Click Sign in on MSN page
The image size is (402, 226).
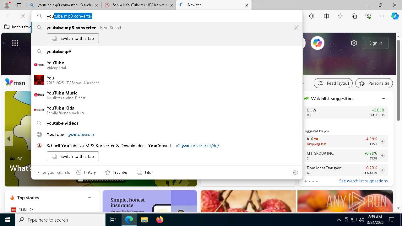(376, 43)
